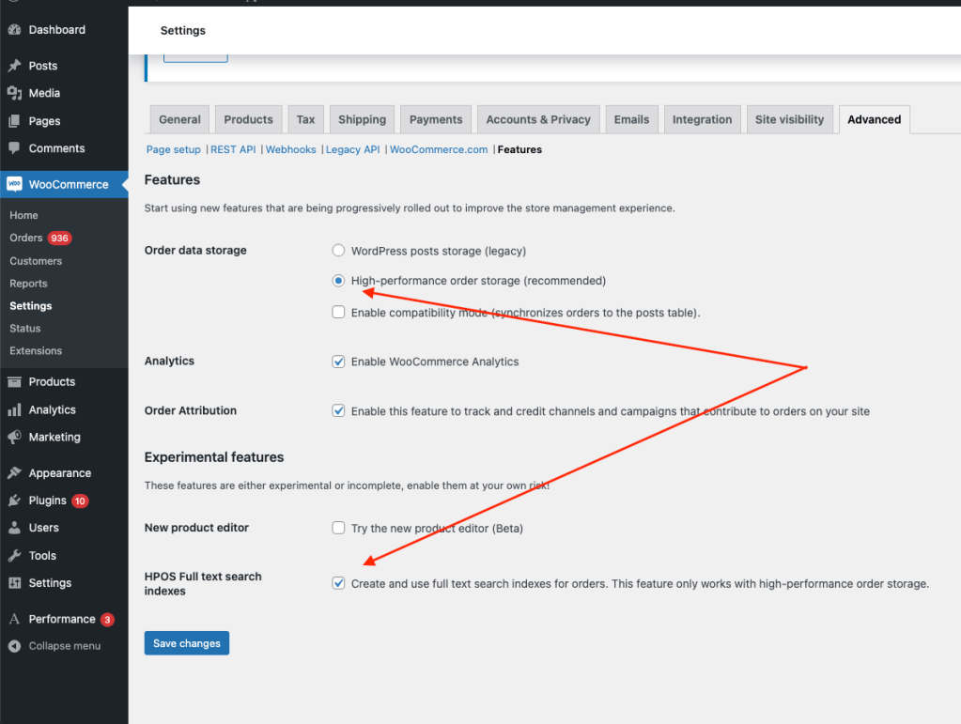Switch to the Integration tab
Image resolution: width=961 pixels, height=724 pixels.
703,119
